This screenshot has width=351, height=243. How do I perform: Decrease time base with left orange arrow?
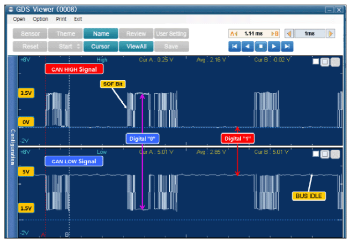click(289, 34)
